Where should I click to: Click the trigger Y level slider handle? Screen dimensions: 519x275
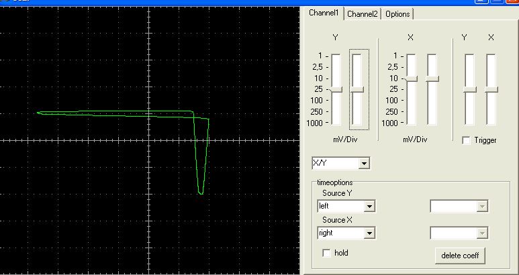point(470,90)
